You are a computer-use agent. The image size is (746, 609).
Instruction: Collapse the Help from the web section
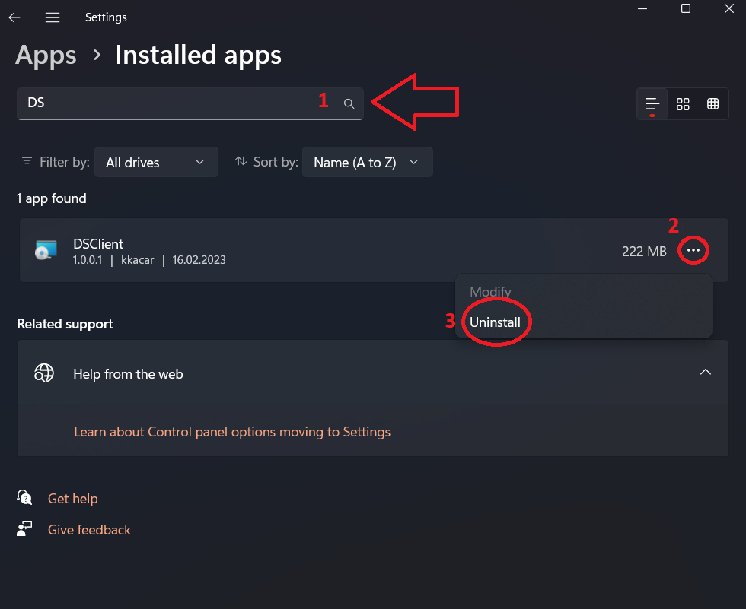point(706,373)
